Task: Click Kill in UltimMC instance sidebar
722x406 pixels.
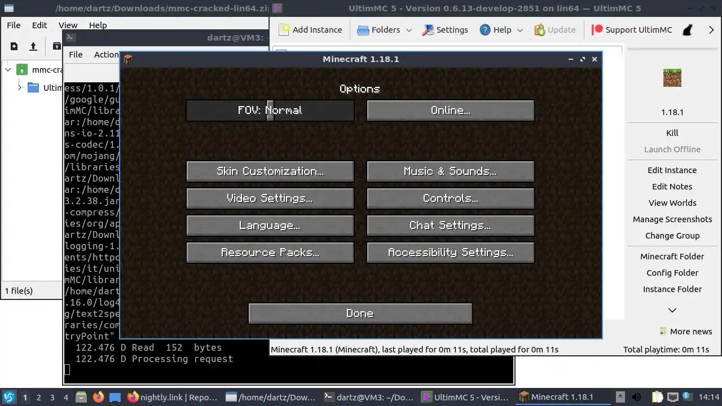Action: (672, 133)
